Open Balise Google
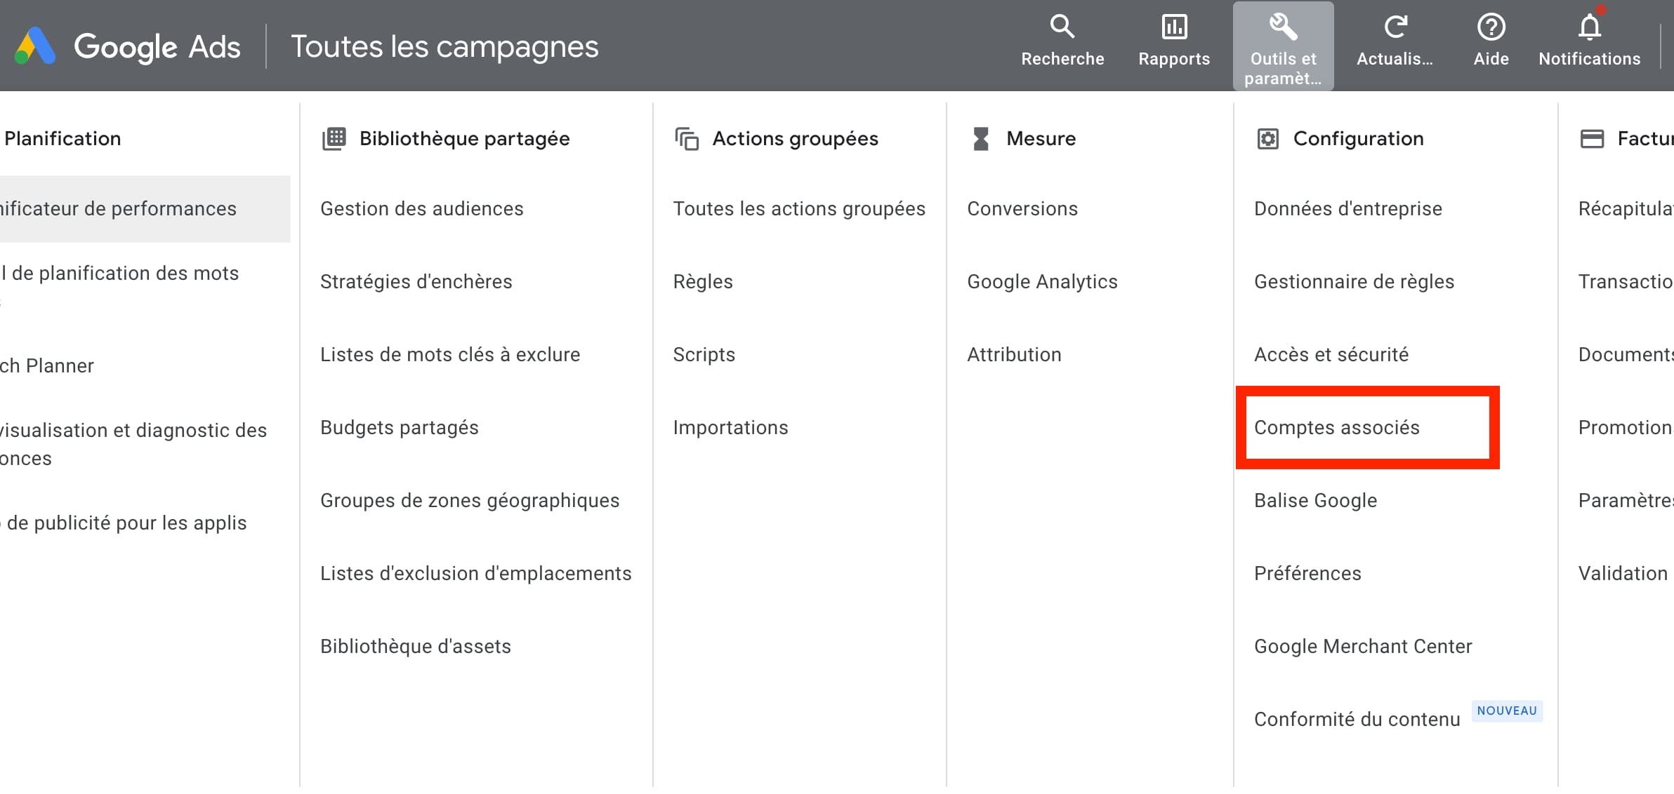The width and height of the screenshot is (1674, 794). [x=1316, y=501]
